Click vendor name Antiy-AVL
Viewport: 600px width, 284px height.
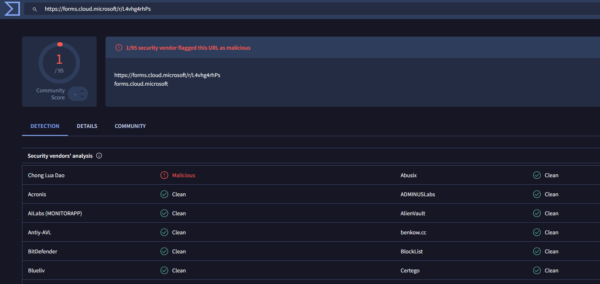pyautogui.click(x=39, y=232)
